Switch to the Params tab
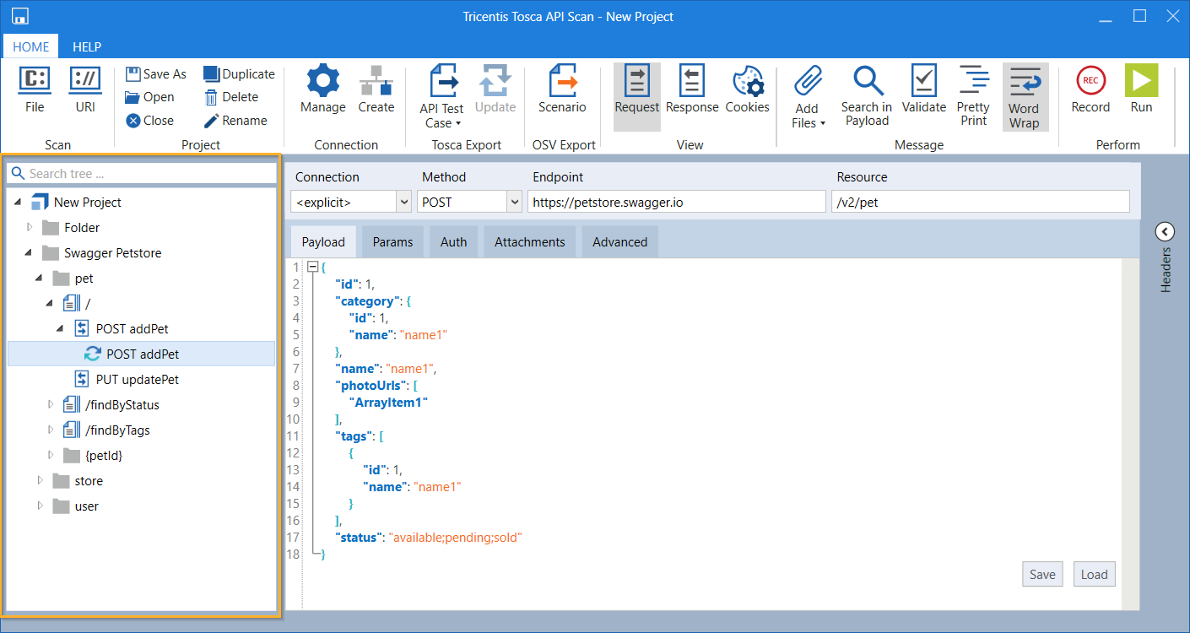 click(392, 242)
